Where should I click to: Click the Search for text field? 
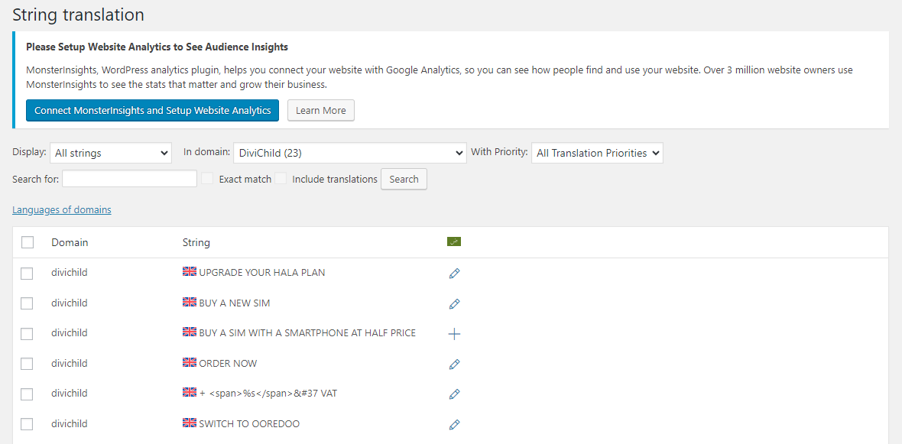[130, 179]
